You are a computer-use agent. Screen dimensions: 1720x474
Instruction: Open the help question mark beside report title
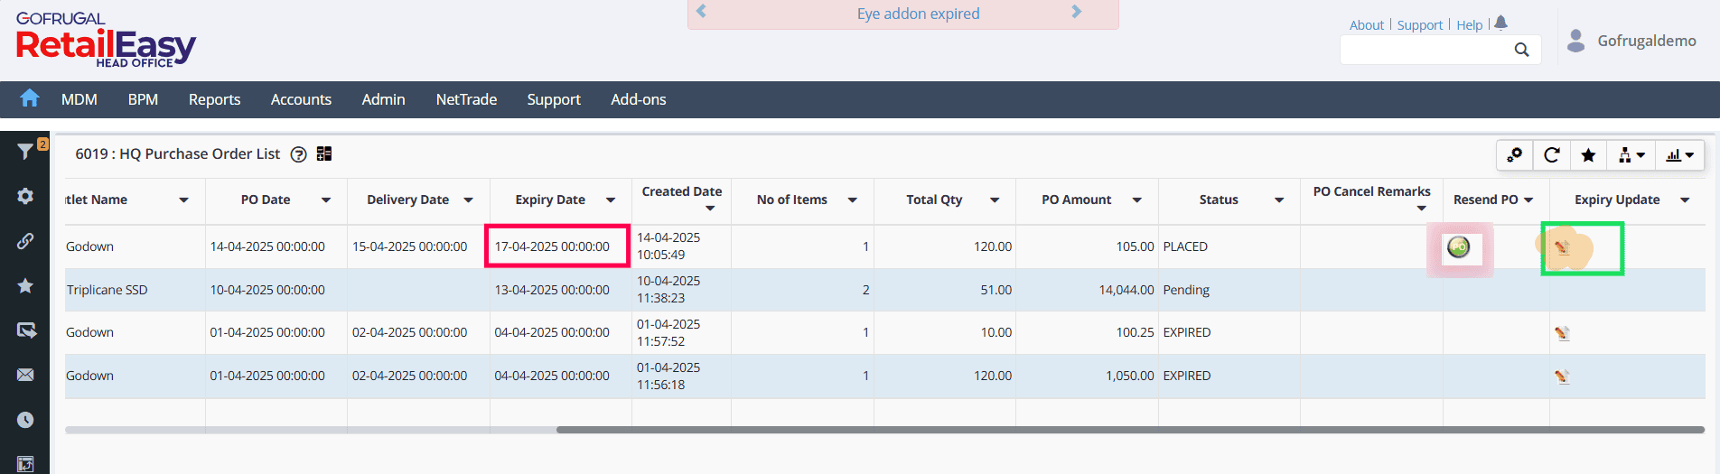(299, 154)
